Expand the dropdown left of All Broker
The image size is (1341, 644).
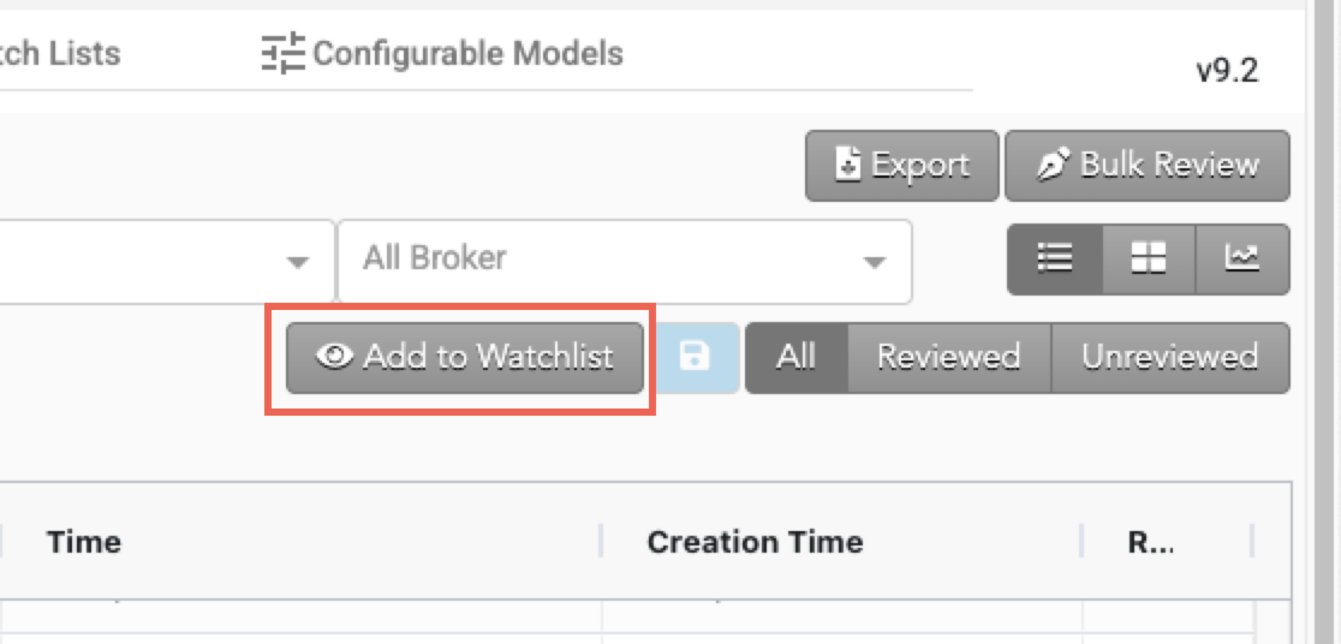pyautogui.click(x=298, y=263)
